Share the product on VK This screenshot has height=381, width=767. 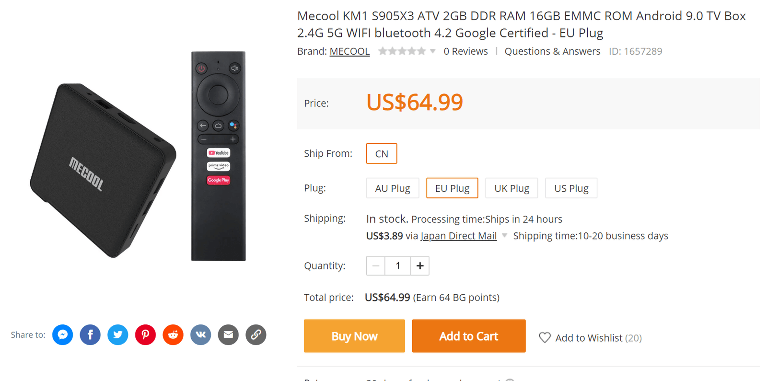(201, 335)
